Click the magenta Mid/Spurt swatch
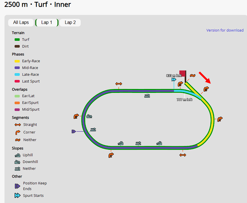 coord(17,110)
